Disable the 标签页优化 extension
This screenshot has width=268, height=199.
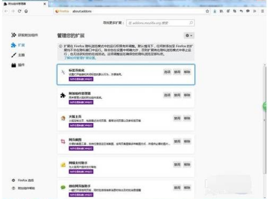point(177,72)
